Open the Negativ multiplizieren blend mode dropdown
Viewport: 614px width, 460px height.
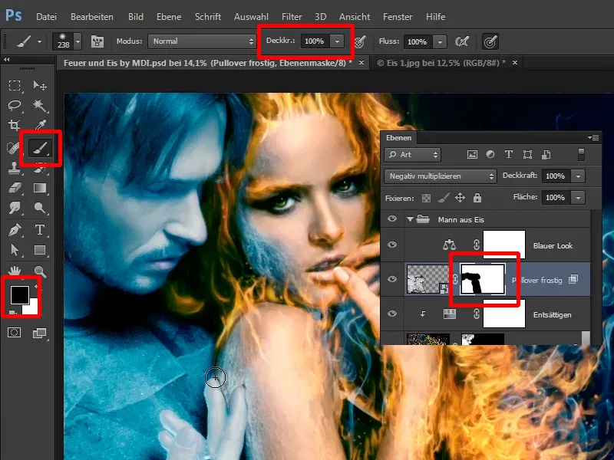pyautogui.click(x=441, y=176)
